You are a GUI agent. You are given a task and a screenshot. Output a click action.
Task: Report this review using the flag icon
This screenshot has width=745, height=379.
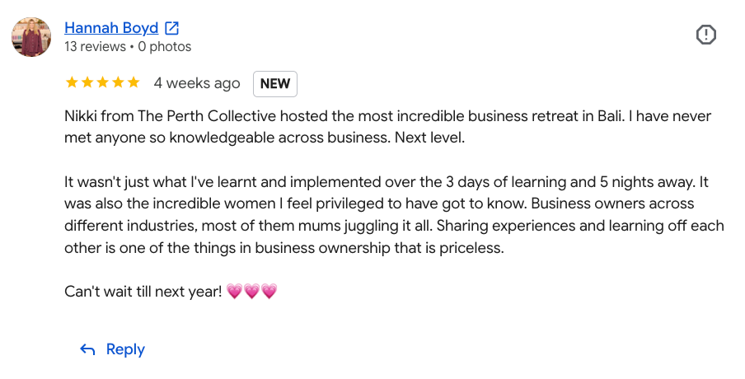706,35
